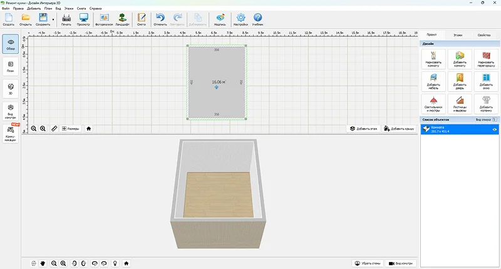501x269 pixels.
Task: Click the 3D room model's wooden floor
Action: pyautogui.click(x=218, y=195)
